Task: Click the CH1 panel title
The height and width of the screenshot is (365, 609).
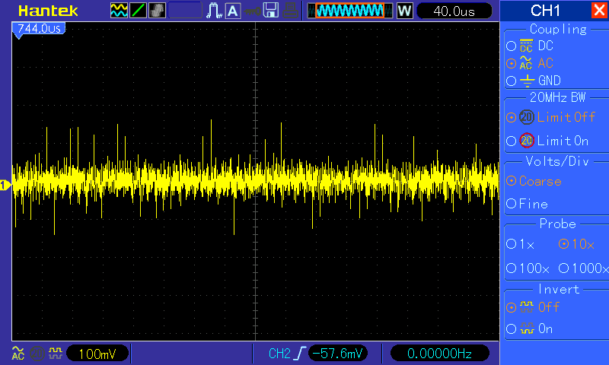Action: point(545,11)
